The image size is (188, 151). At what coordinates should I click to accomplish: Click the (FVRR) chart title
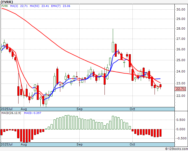[7, 2]
